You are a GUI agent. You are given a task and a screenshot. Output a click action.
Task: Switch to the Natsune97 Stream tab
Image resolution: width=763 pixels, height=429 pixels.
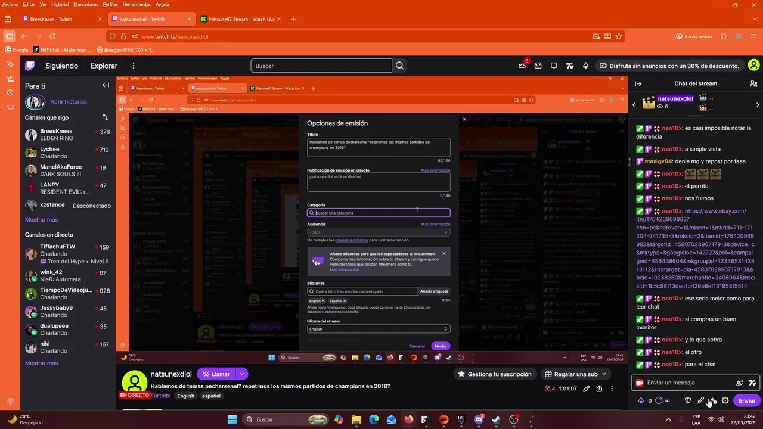[241, 19]
